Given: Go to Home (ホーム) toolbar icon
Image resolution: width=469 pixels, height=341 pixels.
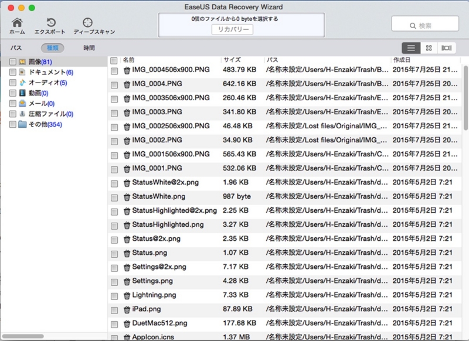Looking at the screenshot, I should (17, 22).
